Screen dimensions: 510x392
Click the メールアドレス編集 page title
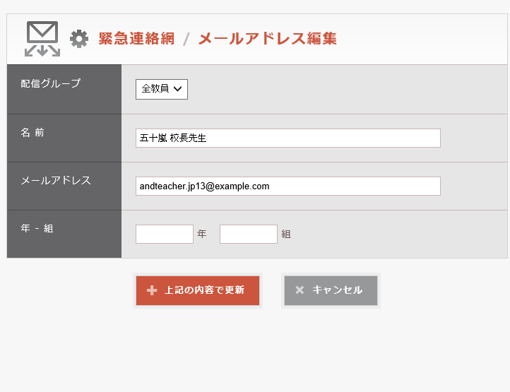click(267, 39)
